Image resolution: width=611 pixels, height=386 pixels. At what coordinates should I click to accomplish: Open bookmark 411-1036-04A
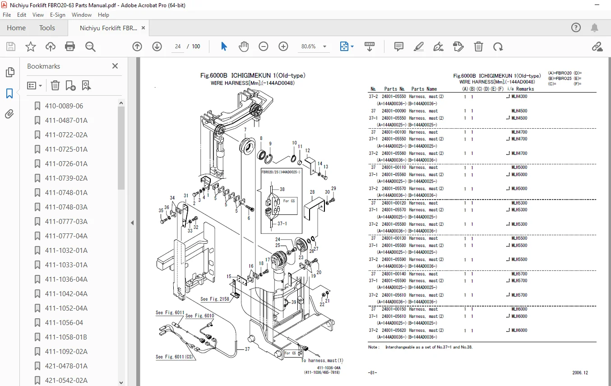[66, 279]
